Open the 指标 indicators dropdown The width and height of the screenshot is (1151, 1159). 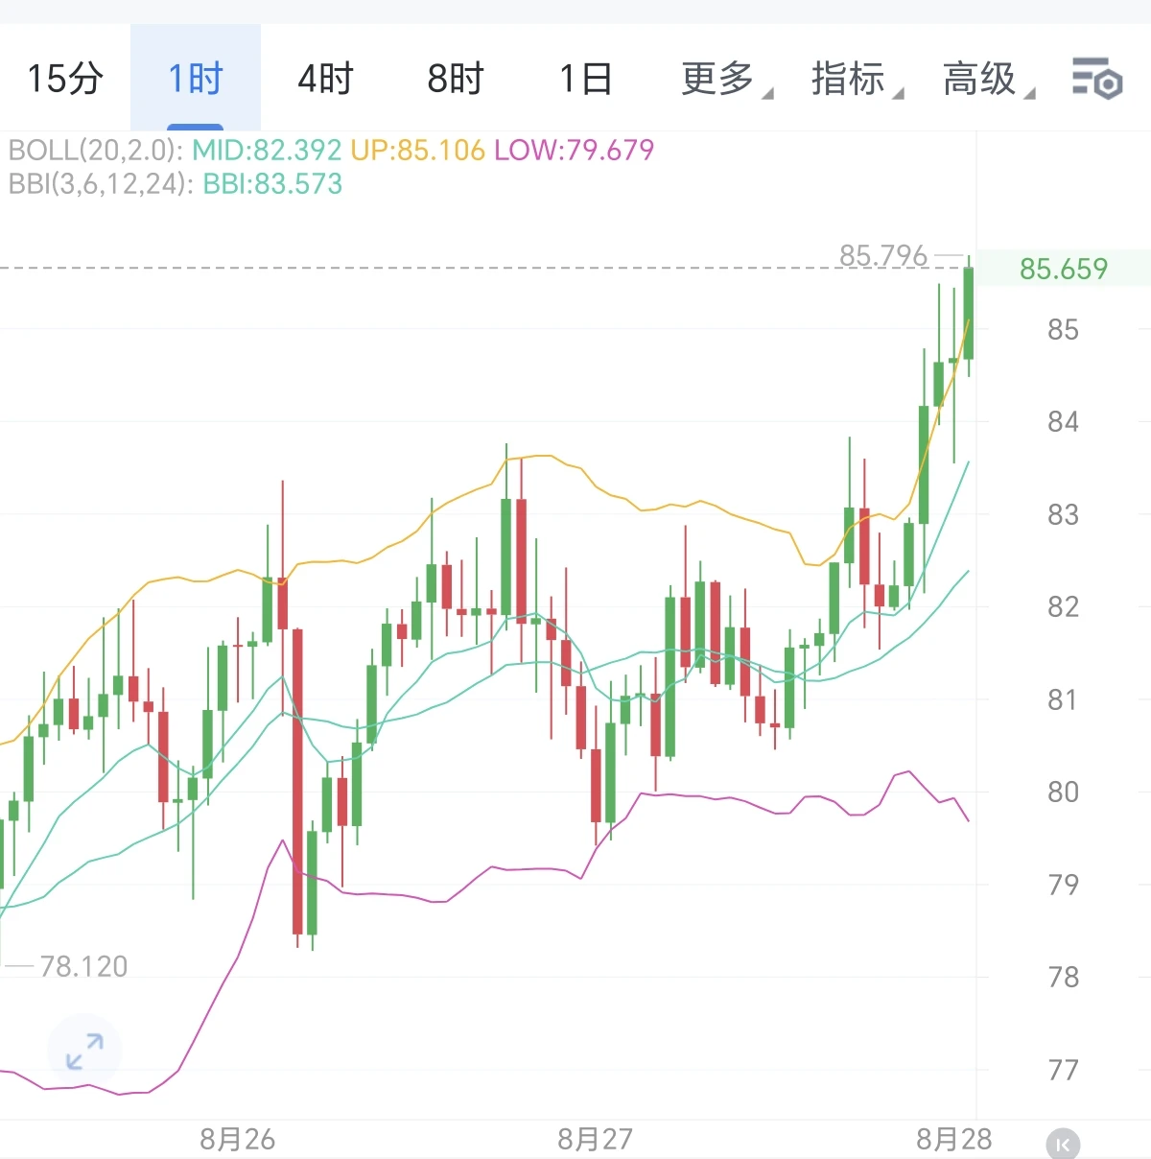857,79
